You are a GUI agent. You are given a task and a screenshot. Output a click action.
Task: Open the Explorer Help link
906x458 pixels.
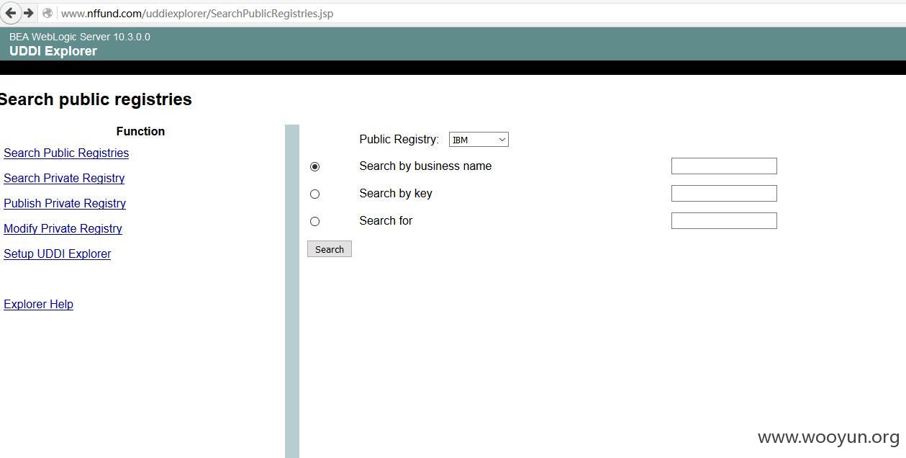[38, 304]
